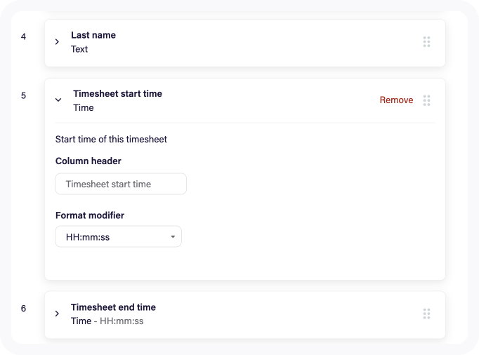Expand the Timesheet end time row
This screenshot has width=479, height=355.
[57, 314]
